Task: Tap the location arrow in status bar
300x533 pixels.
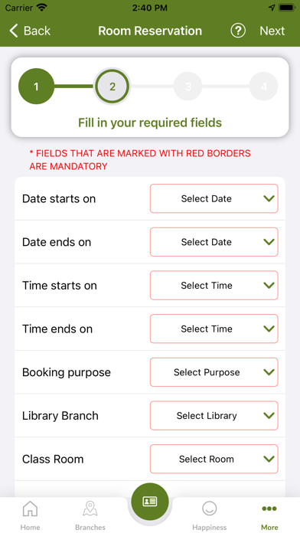Action: click(x=272, y=8)
